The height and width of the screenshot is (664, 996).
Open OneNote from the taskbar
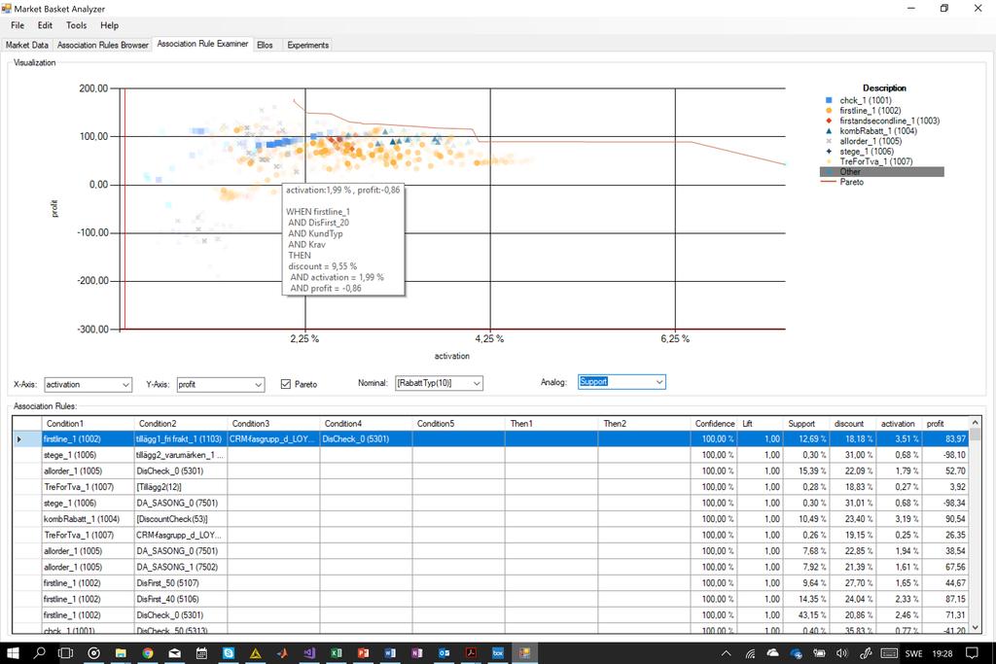tap(417, 652)
